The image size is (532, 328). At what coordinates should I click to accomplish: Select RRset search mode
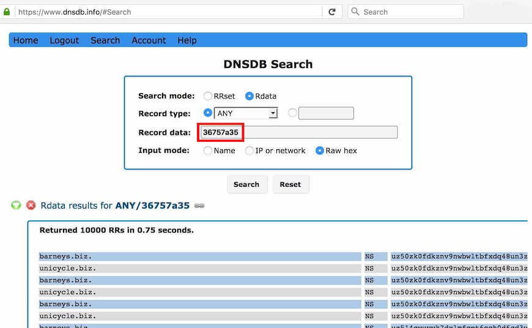pos(208,96)
